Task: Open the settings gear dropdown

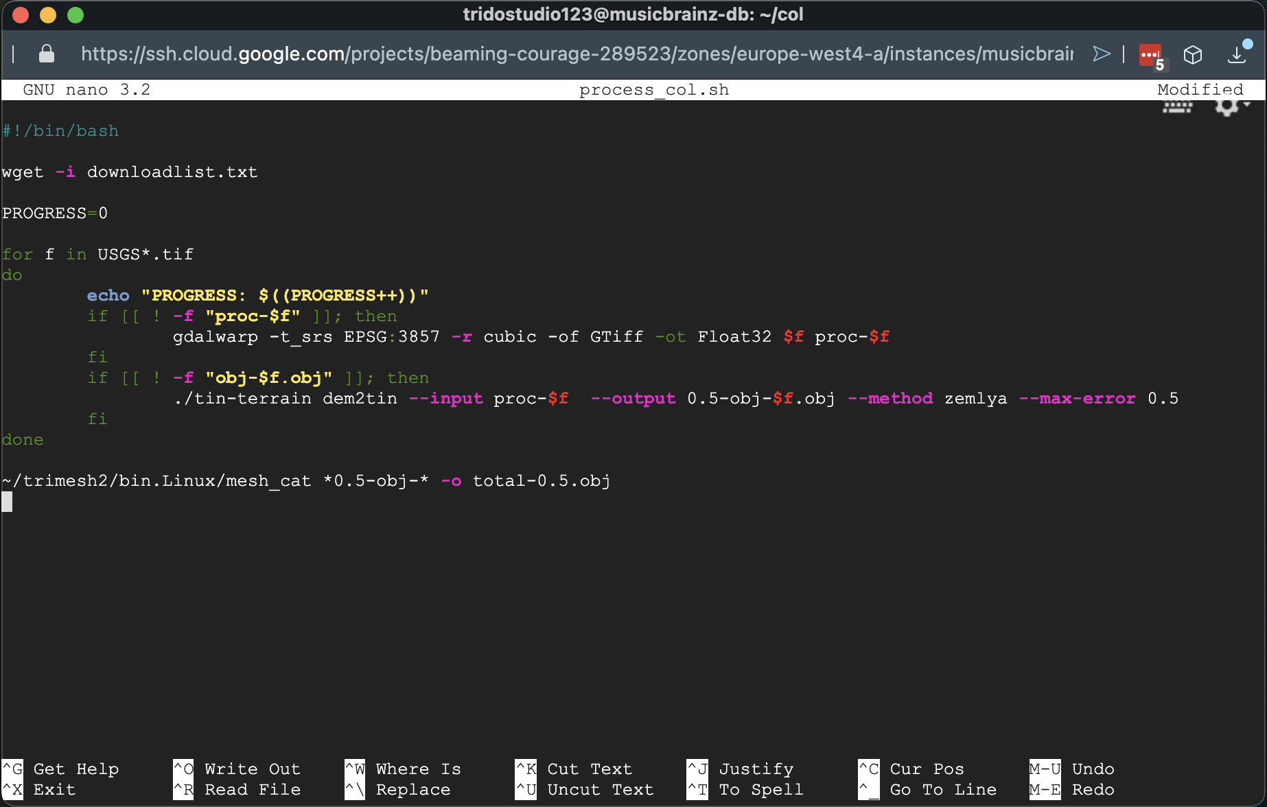Action: point(1231,106)
